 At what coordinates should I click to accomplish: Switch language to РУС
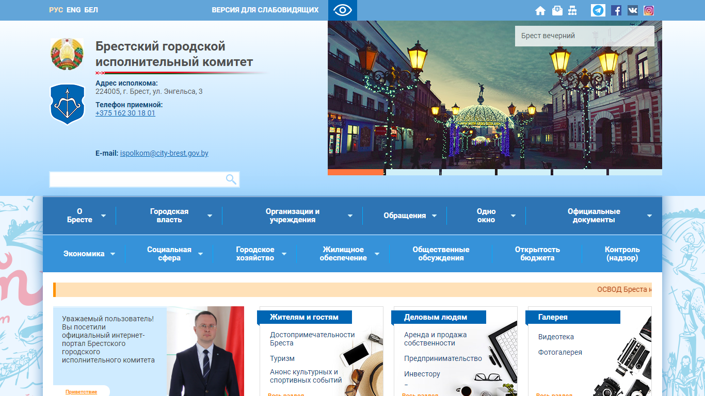[56, 10]
